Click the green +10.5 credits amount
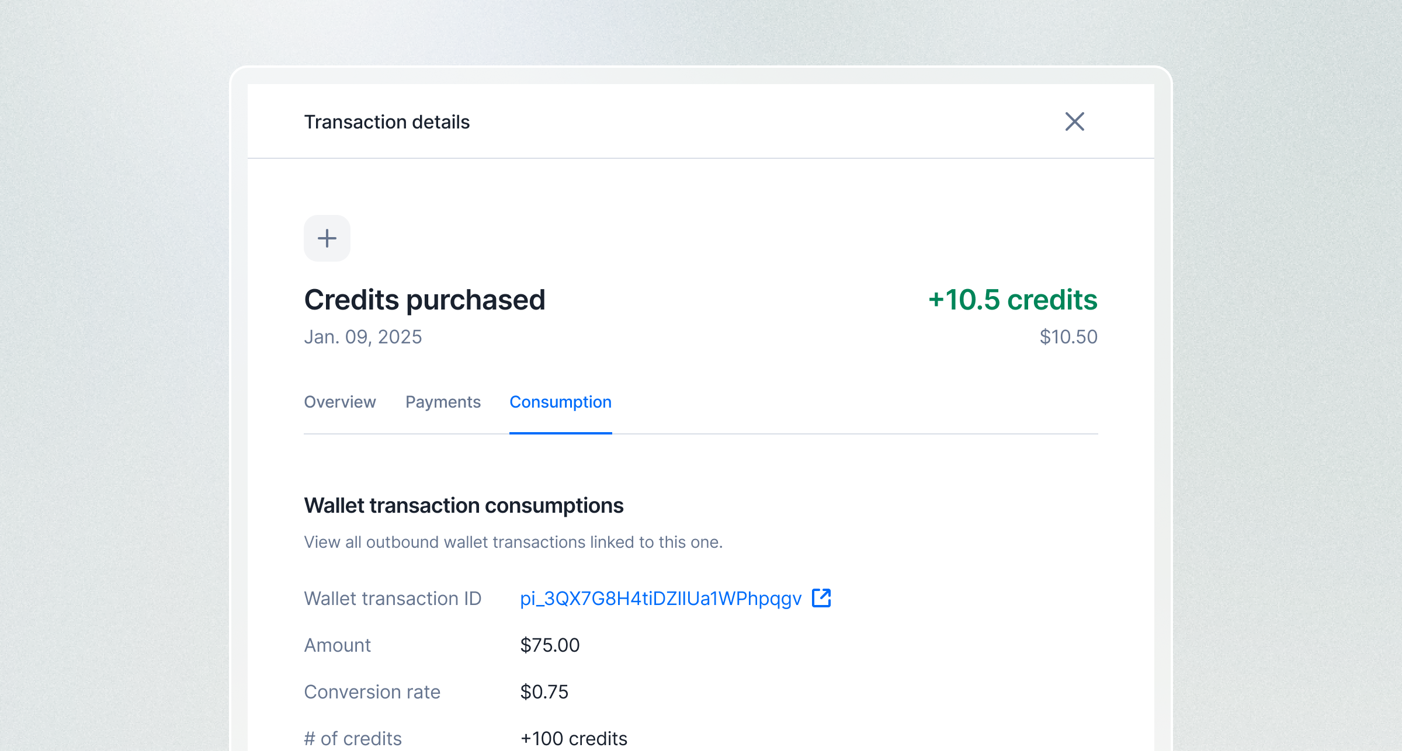The height and width of the screenshot is (751, 1402). click(x=1013, y=300)
